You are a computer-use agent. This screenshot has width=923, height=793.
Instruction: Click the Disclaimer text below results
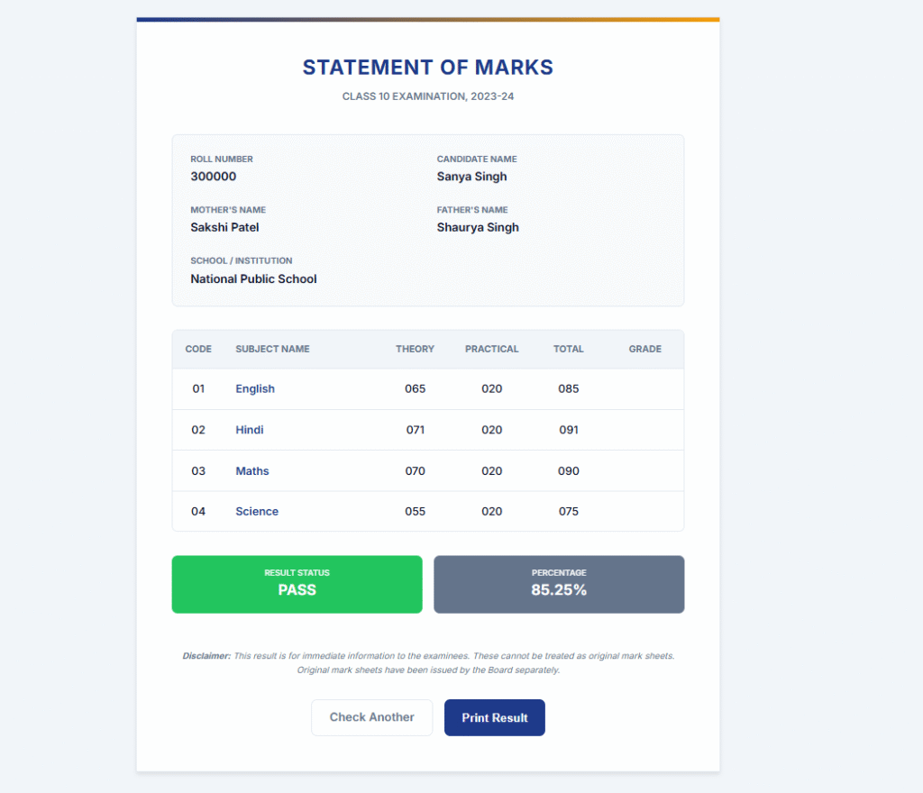point(428,662)
